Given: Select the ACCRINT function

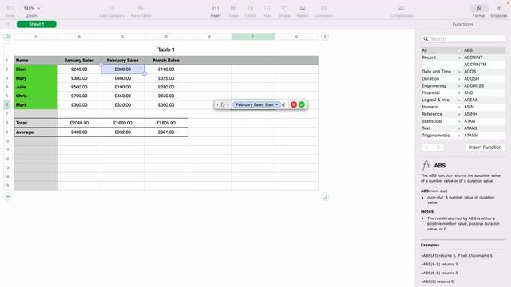Looking at the screenshot, I should point(484,57).
